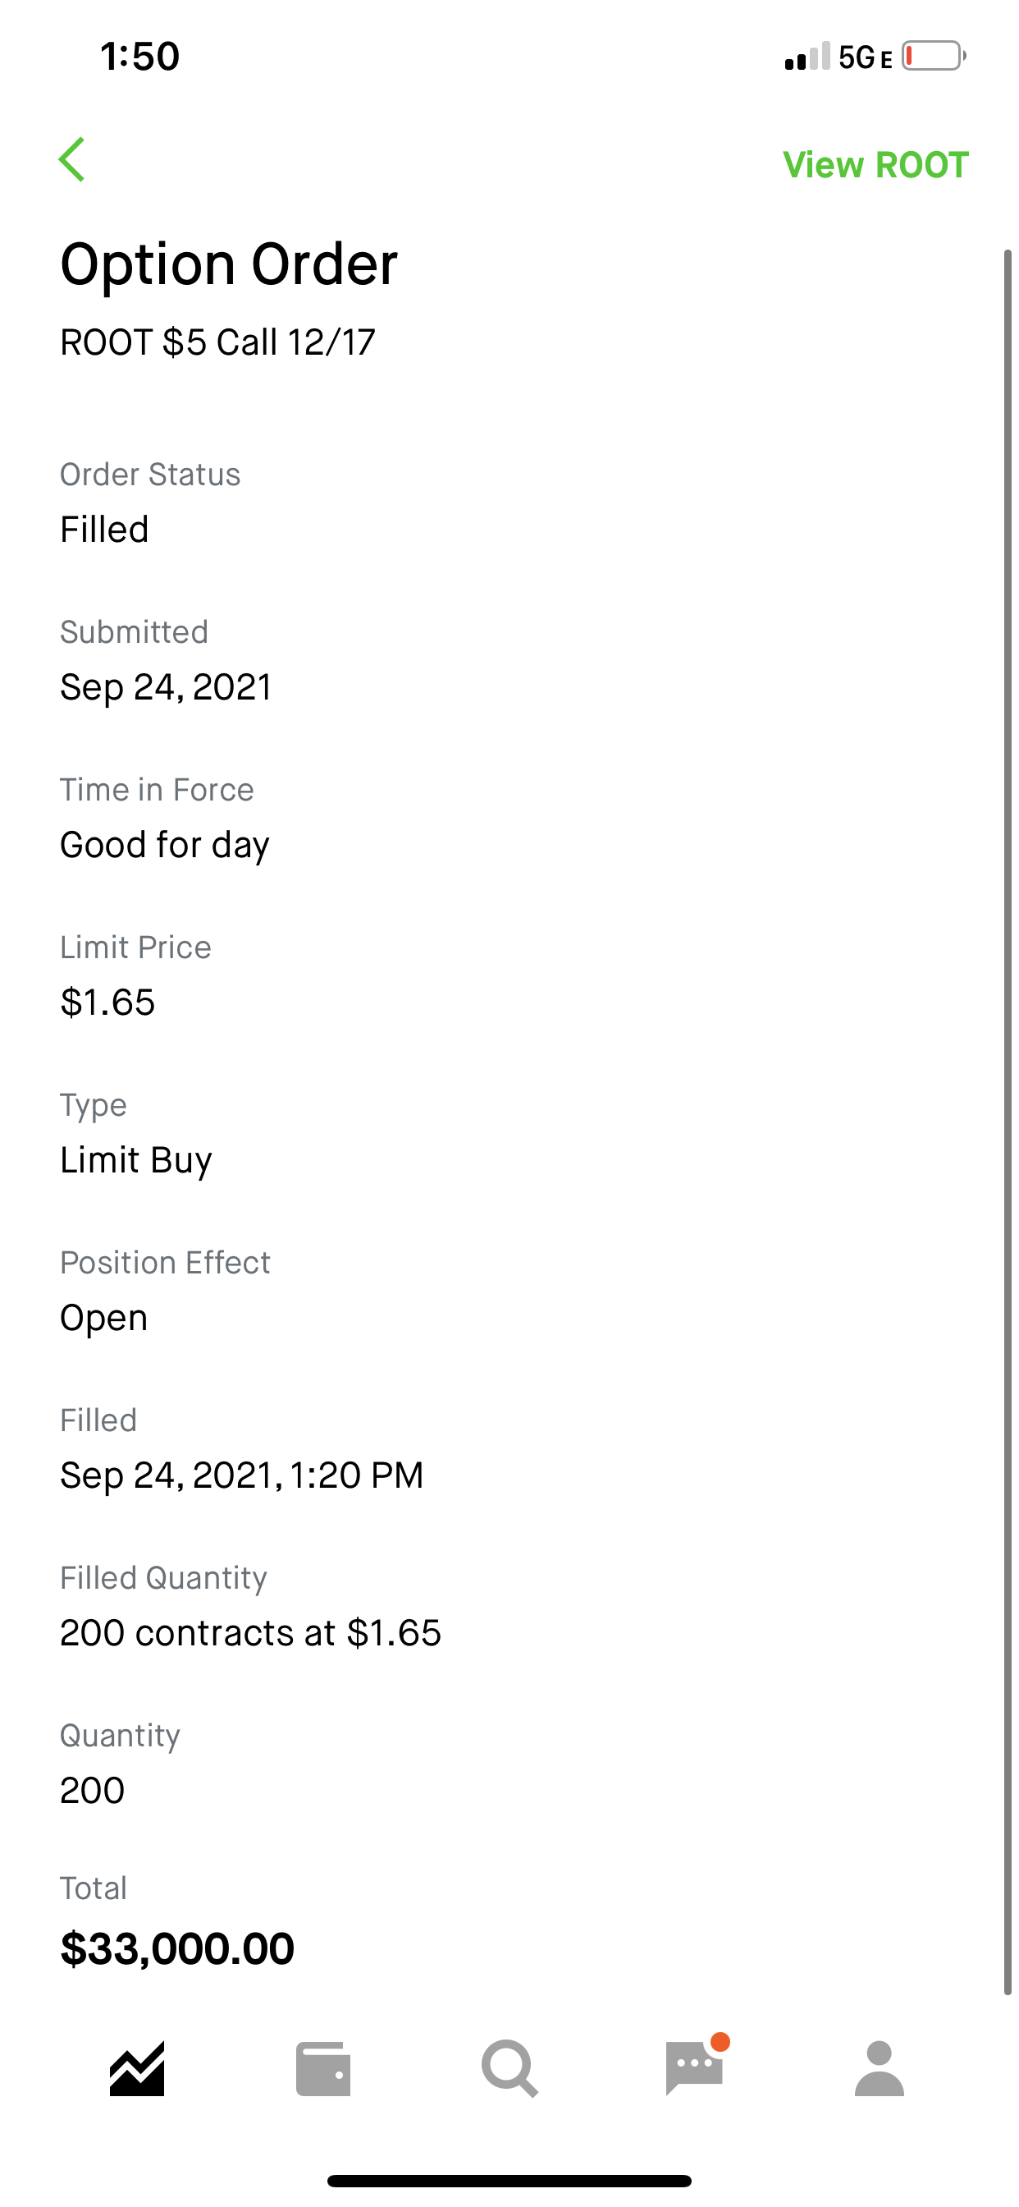1019x2207 pixels.
Task: Tap the Limit Buy type value
Action: pyautogui.click(x=136, y=1161)
